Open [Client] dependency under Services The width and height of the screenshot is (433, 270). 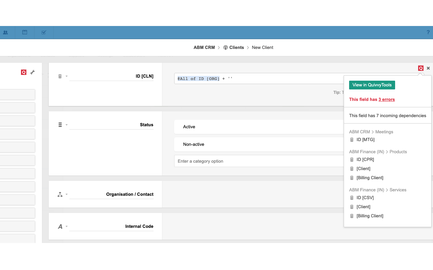pos(363,207)
